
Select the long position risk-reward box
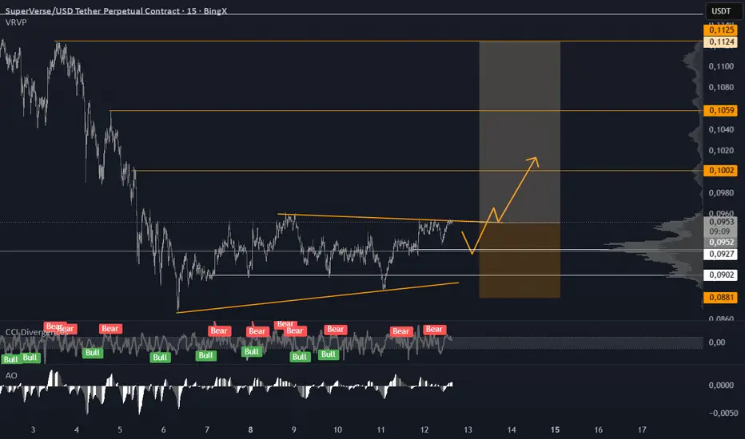(520, 169)
